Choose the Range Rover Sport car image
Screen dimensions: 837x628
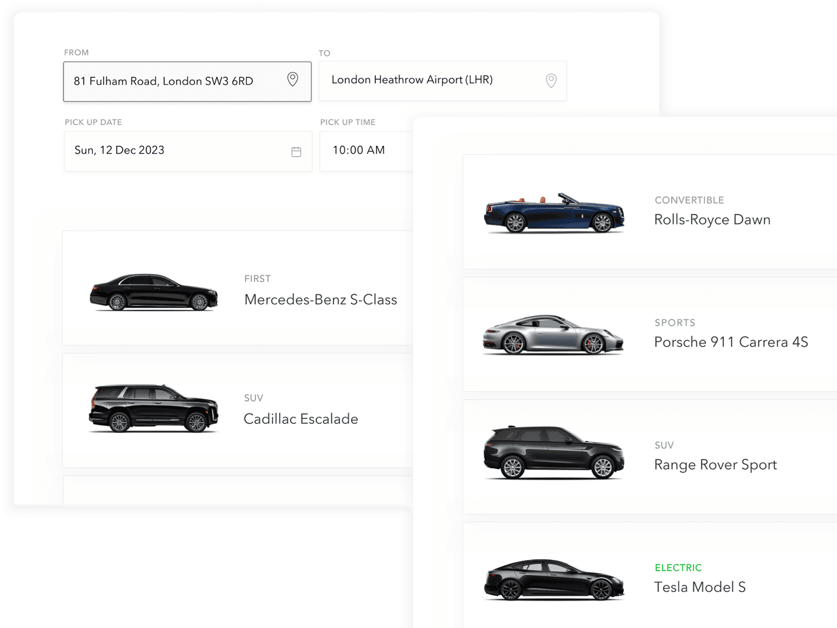[x=553, y=453]
